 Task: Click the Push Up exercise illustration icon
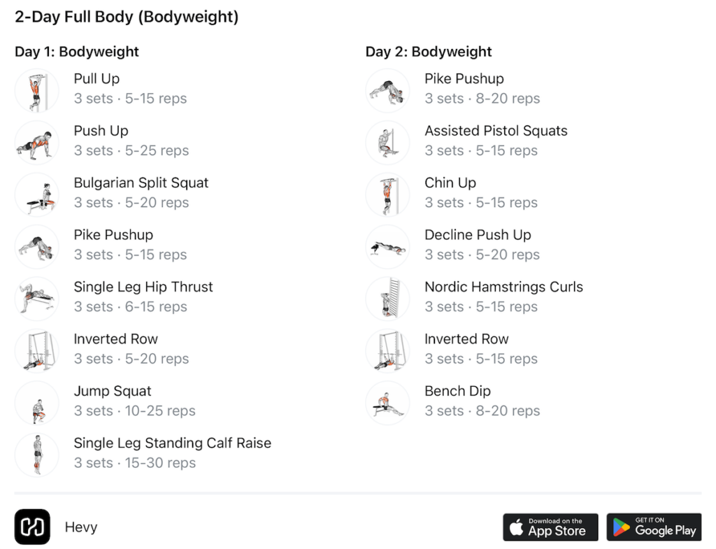point(36,142)
